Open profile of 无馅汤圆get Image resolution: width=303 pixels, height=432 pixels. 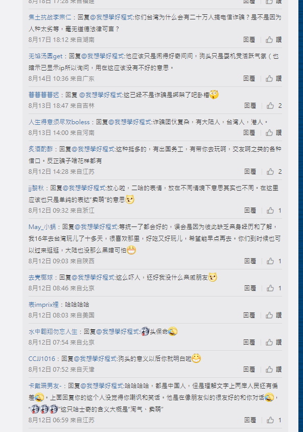coord(45,56)
